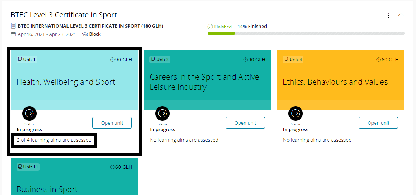
Task: Click the document icon before the certificate name
Action: [x=14, y=26]
